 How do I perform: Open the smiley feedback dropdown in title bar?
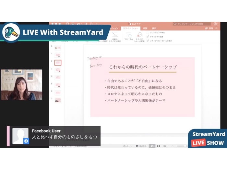215,24
